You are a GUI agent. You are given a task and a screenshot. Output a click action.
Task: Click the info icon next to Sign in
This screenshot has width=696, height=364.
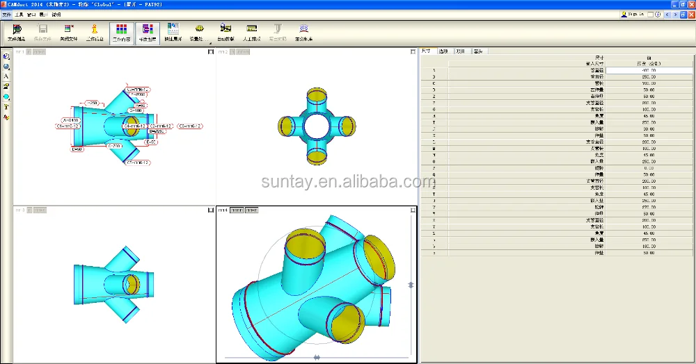(658, 15)
